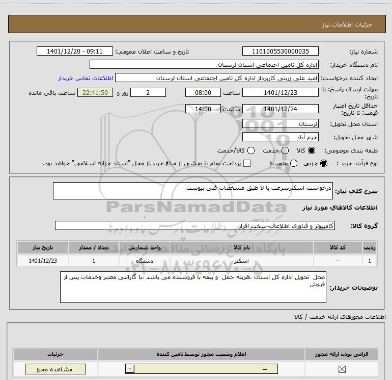
Task: Click the شماره نیاز number field
Action: (280, 51)
